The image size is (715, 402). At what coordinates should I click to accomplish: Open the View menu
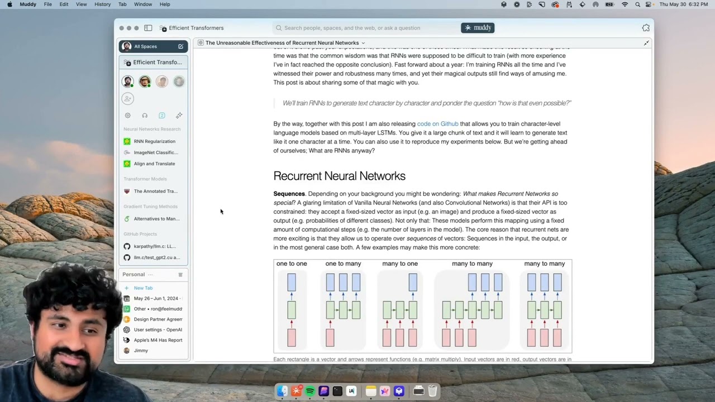click(82, 4)
